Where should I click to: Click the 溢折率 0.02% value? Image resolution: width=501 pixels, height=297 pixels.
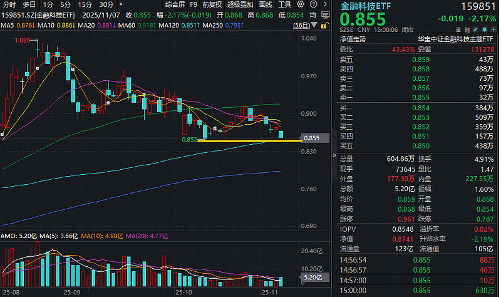point(483,229)
